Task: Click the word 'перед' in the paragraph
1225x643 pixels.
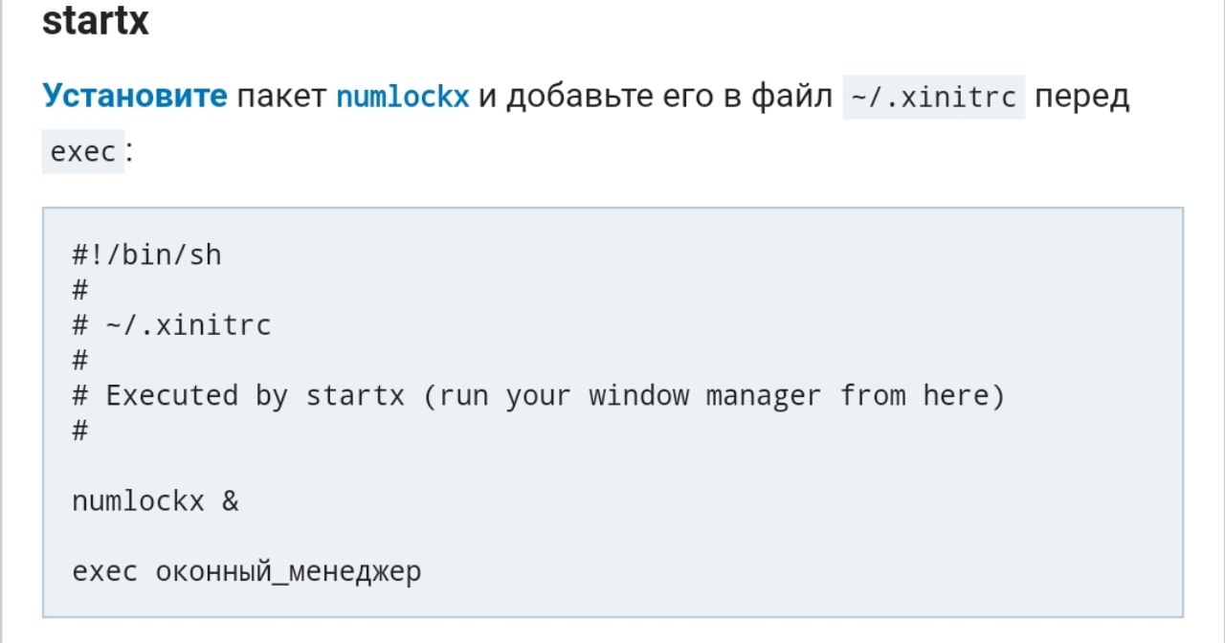Action: 1082,97
